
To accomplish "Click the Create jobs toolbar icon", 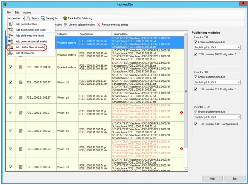I will pyautogui.click(x=43, y=18).
